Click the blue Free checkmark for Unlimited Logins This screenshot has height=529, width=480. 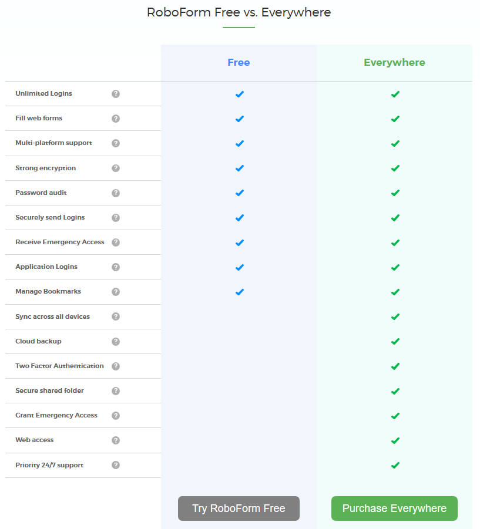239,94
